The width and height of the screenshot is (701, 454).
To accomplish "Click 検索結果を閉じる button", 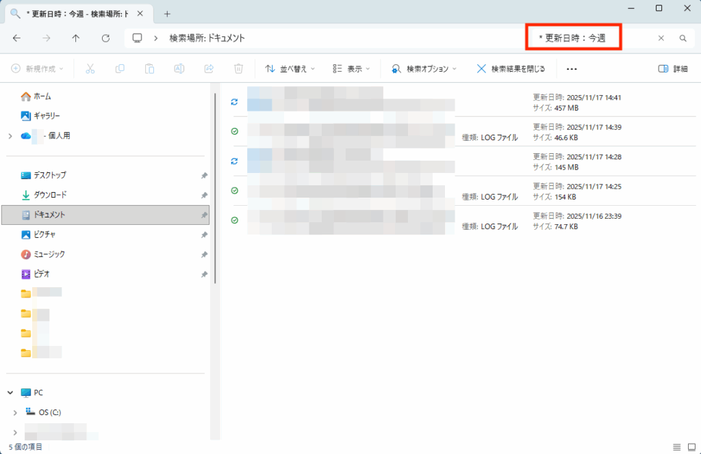I will point(511,68).
